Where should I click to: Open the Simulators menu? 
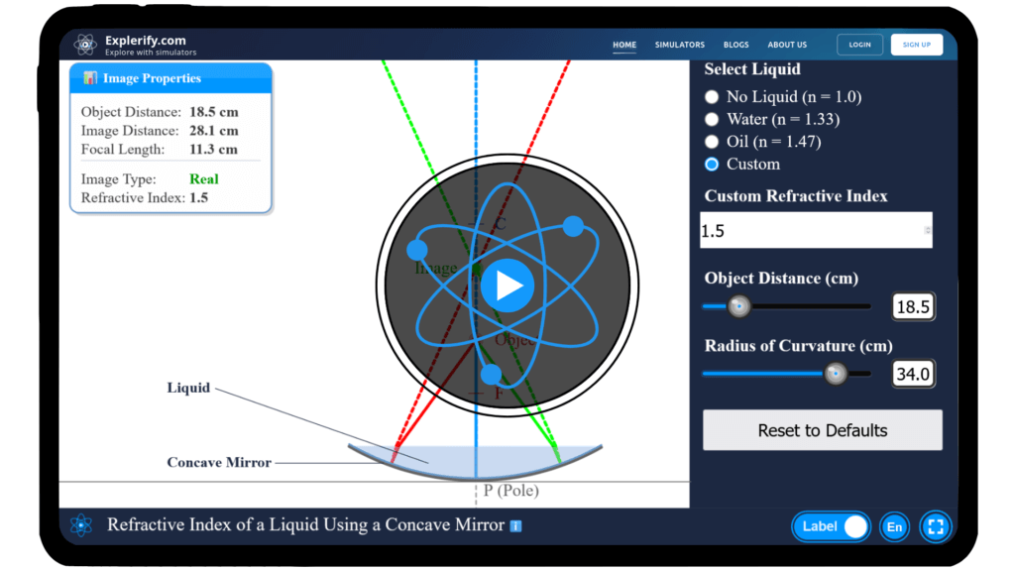(x=680, y=45)
